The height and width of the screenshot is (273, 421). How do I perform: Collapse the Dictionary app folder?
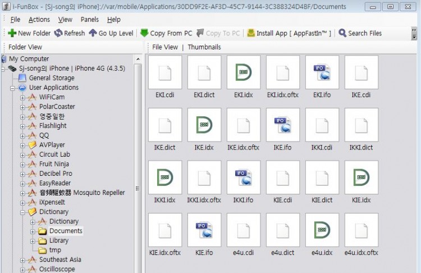[x=23, y=212]
